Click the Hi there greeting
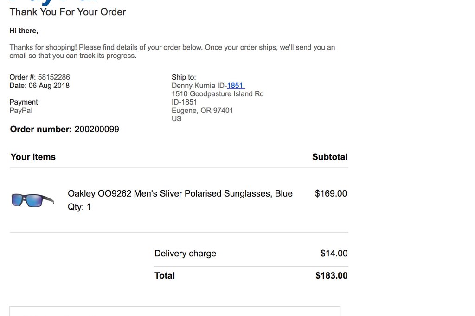 [24, 31]
